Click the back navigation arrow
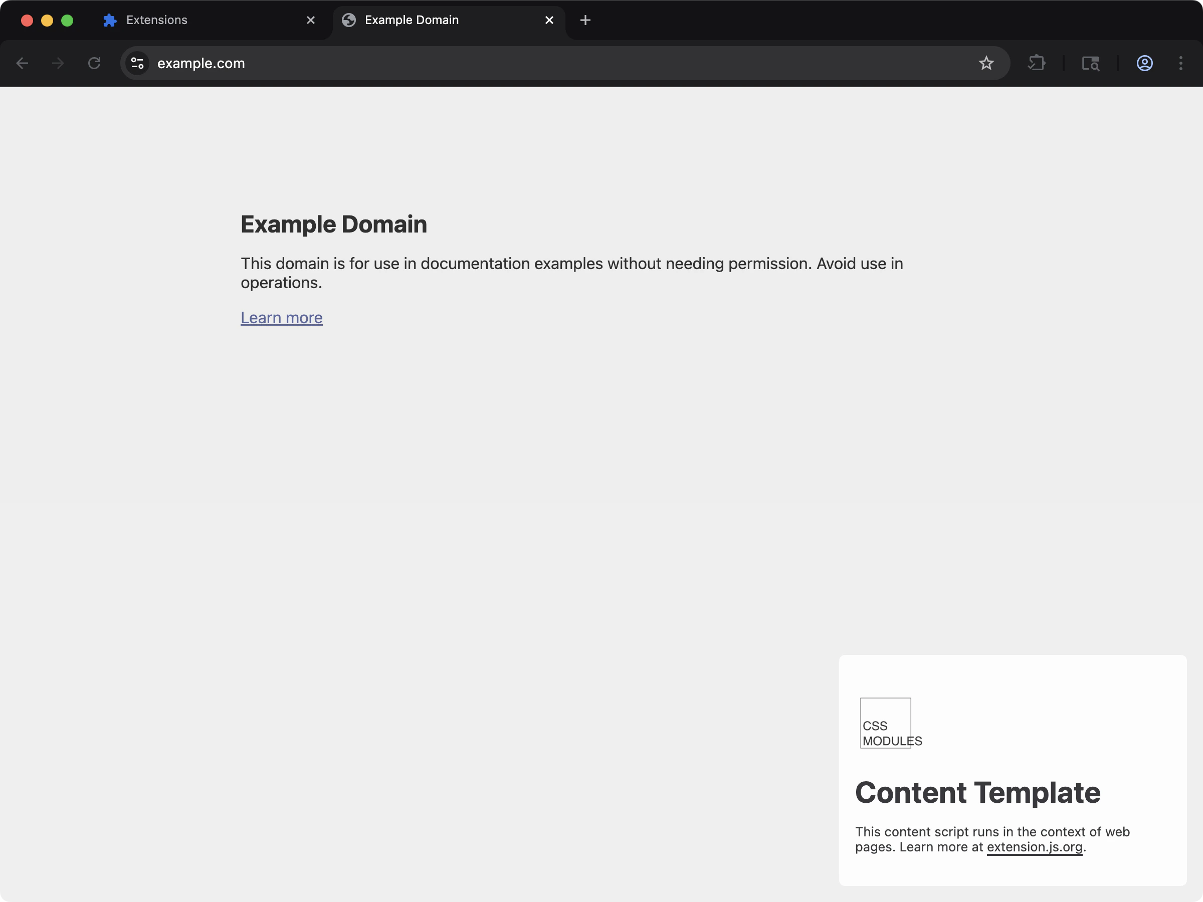Viewport: 1203px width, 902px height. (22, 63)
